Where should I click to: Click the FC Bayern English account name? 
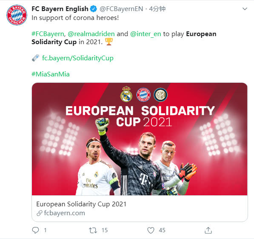pos(60,9)
